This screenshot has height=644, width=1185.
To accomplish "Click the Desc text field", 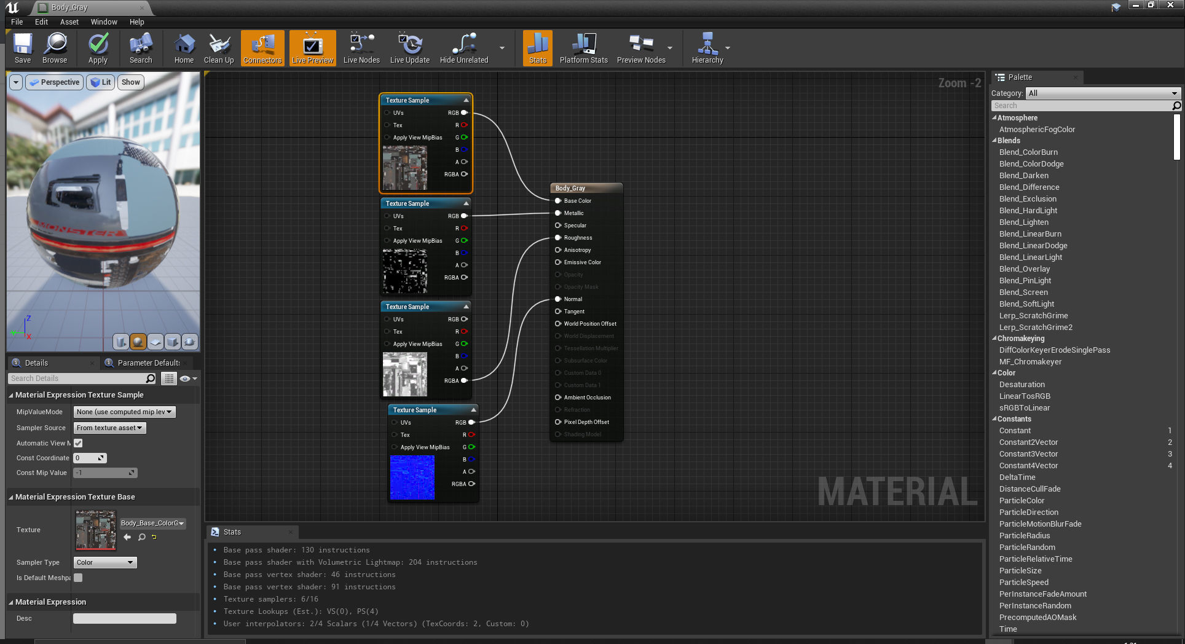I will click(125, 618).
